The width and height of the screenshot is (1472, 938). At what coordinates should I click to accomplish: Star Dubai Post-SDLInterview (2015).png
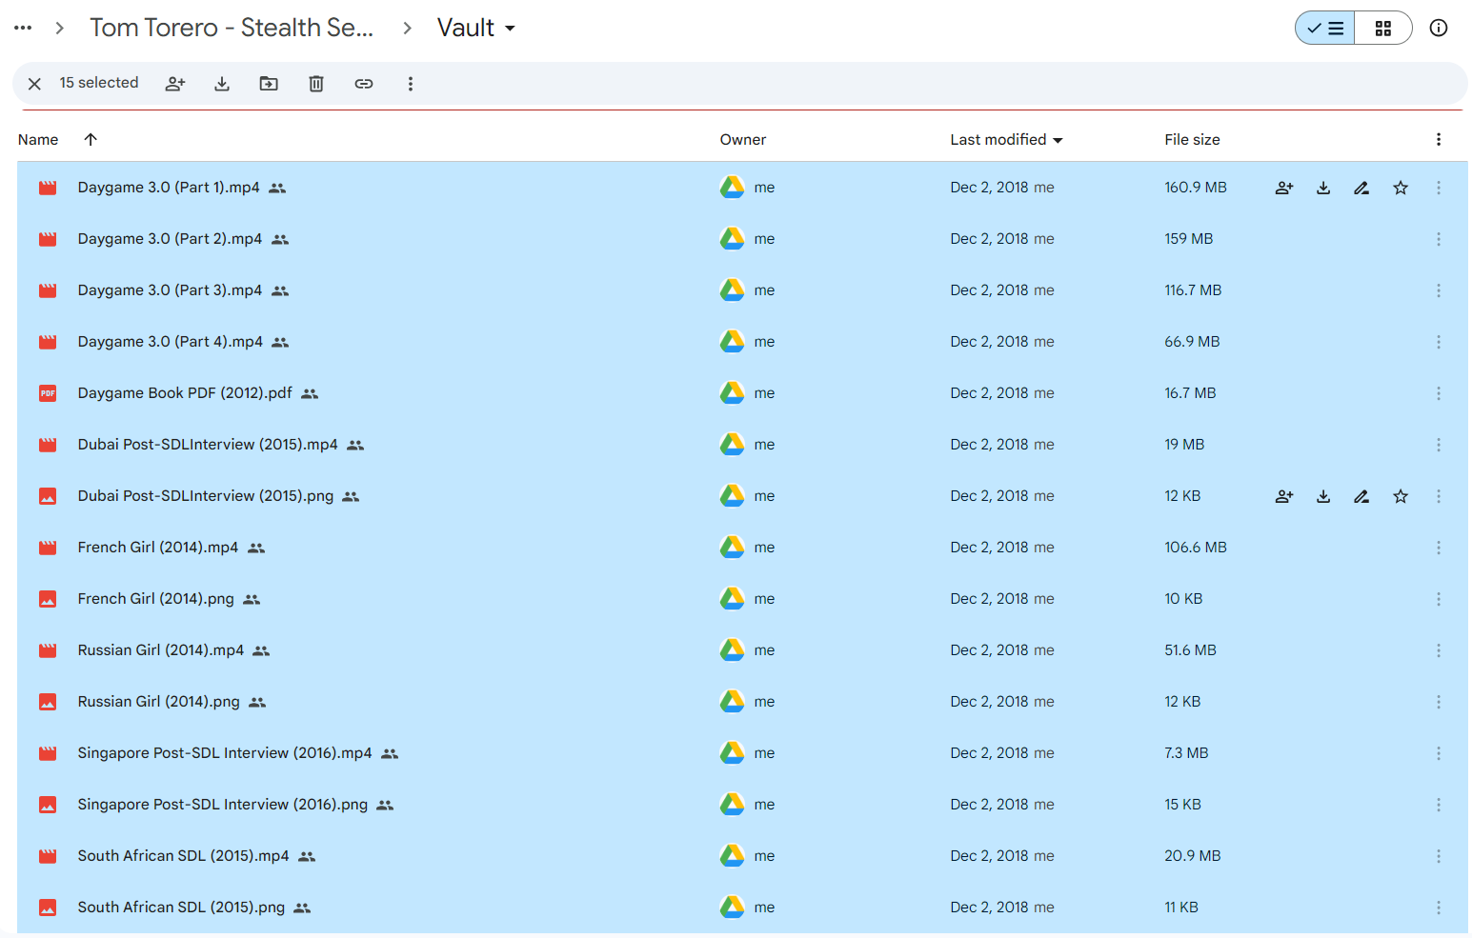coord(1401,496)
